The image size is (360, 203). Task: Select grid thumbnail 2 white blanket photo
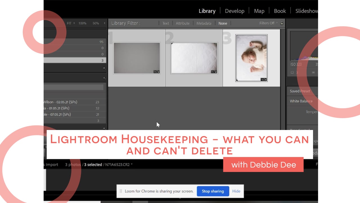click(x=194, y=58)
